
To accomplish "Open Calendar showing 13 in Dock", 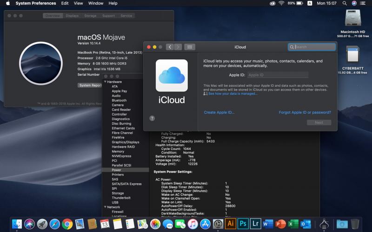I will pos(105,224).
